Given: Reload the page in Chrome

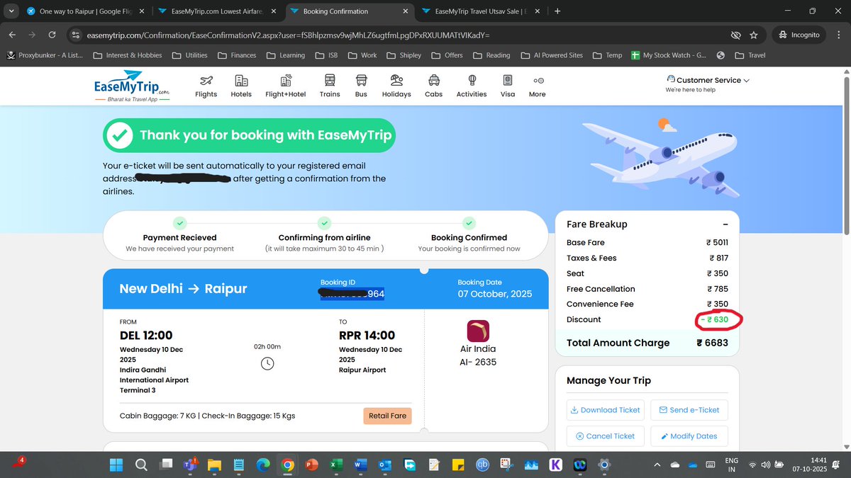Looking at the screenshot, I should [x=52, y=35].
